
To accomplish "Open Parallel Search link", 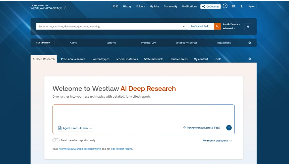I will [x=231, y=24].
